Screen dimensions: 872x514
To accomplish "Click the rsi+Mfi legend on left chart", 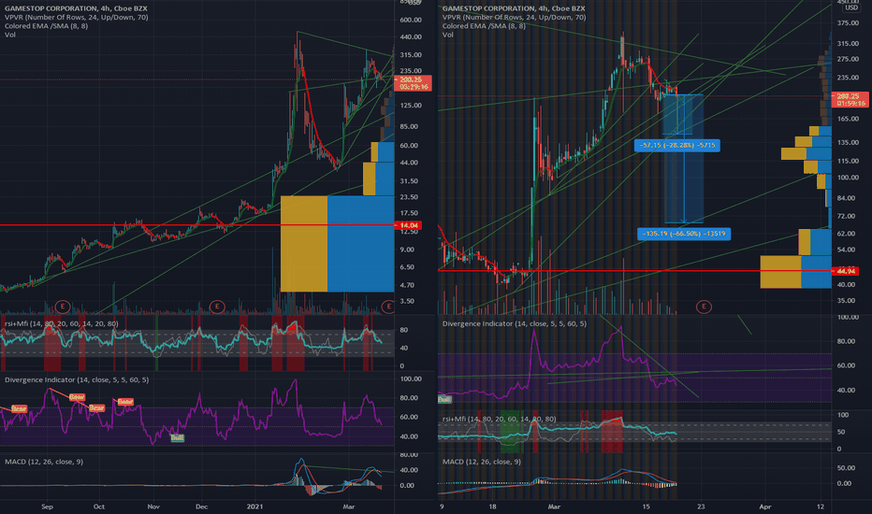I will tap(61, 323).
